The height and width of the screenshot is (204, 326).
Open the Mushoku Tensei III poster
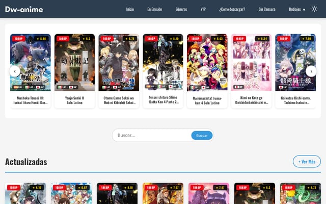[31, 62]
